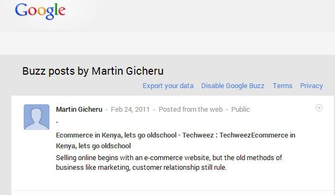Click the Selling online description text
The image size is (335, 195).
(169, 163)
